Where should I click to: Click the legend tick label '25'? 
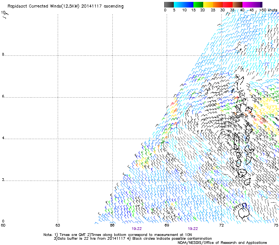tap(213, 10)
